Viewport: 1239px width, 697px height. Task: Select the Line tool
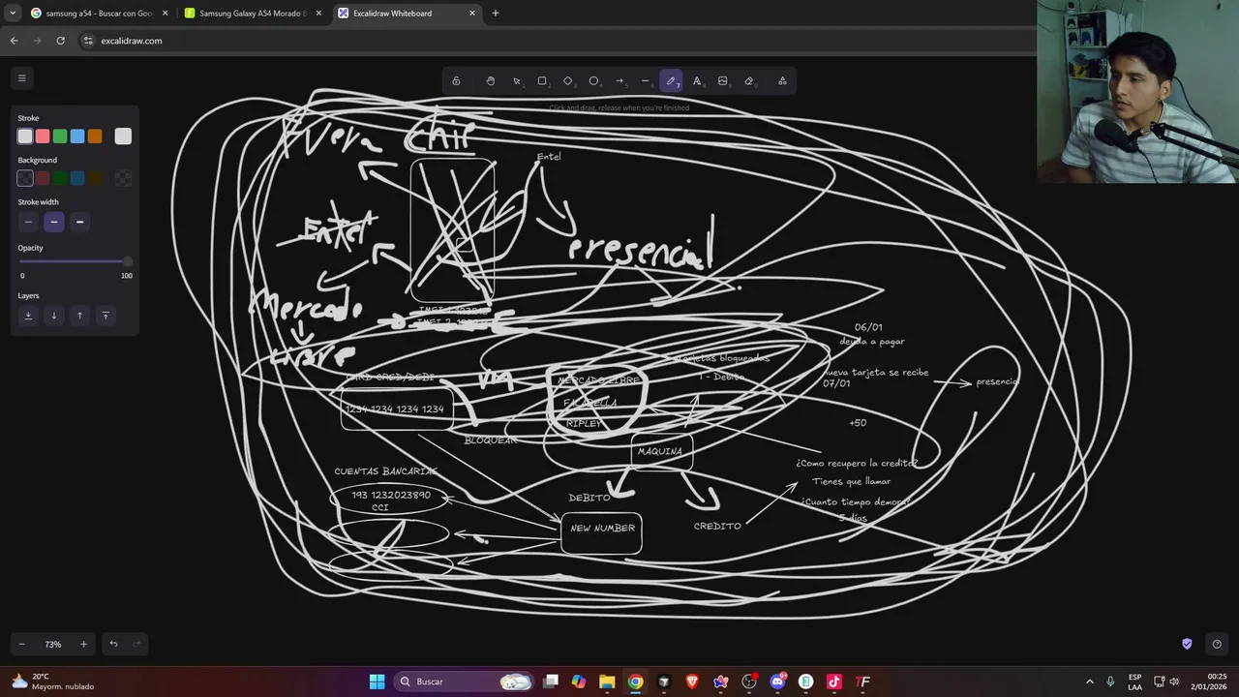(x=646, y=81)
